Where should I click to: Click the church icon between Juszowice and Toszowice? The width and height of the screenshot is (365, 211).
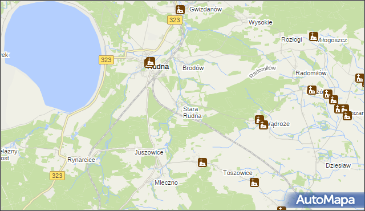(x=202, y=163)
